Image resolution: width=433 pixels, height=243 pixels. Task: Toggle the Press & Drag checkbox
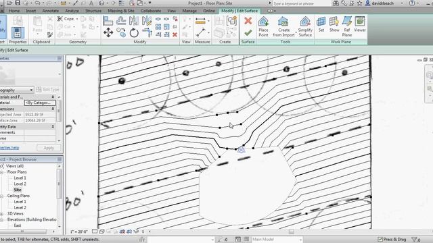point(380,239)
